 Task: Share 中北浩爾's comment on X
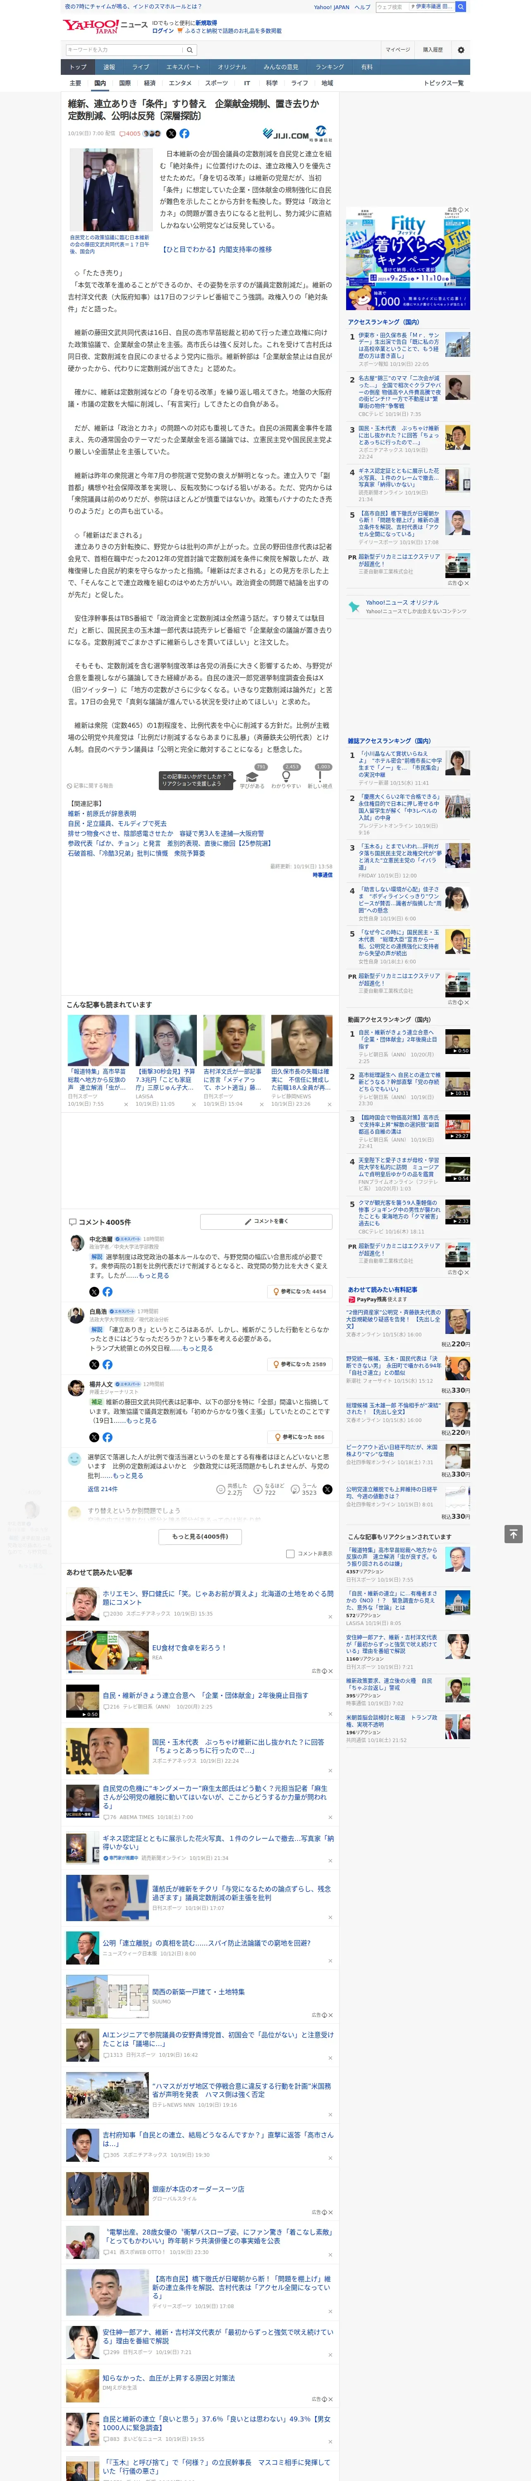[x=93, y=1291]
